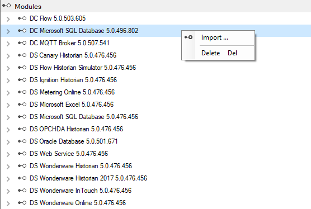Image resolution: width=311 pixels, height=209 pixels.
Task: Click the icon beside DS Wonderware InTouch
Action: coord(22,191)
